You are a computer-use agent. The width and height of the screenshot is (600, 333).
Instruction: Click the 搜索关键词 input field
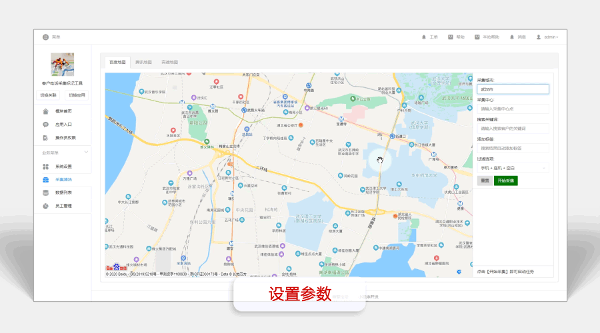513,128
